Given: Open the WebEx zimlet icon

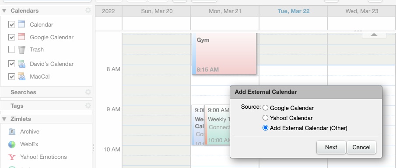Looking at the screenshot, I should [12, 144].
